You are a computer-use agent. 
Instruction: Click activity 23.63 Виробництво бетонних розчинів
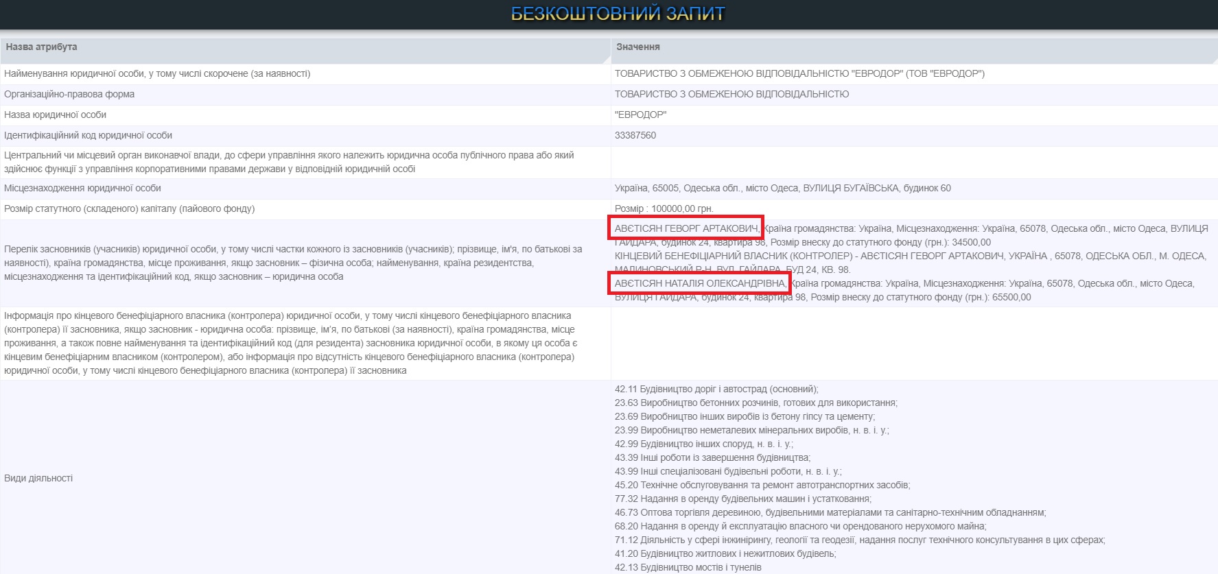coord(756,403)
